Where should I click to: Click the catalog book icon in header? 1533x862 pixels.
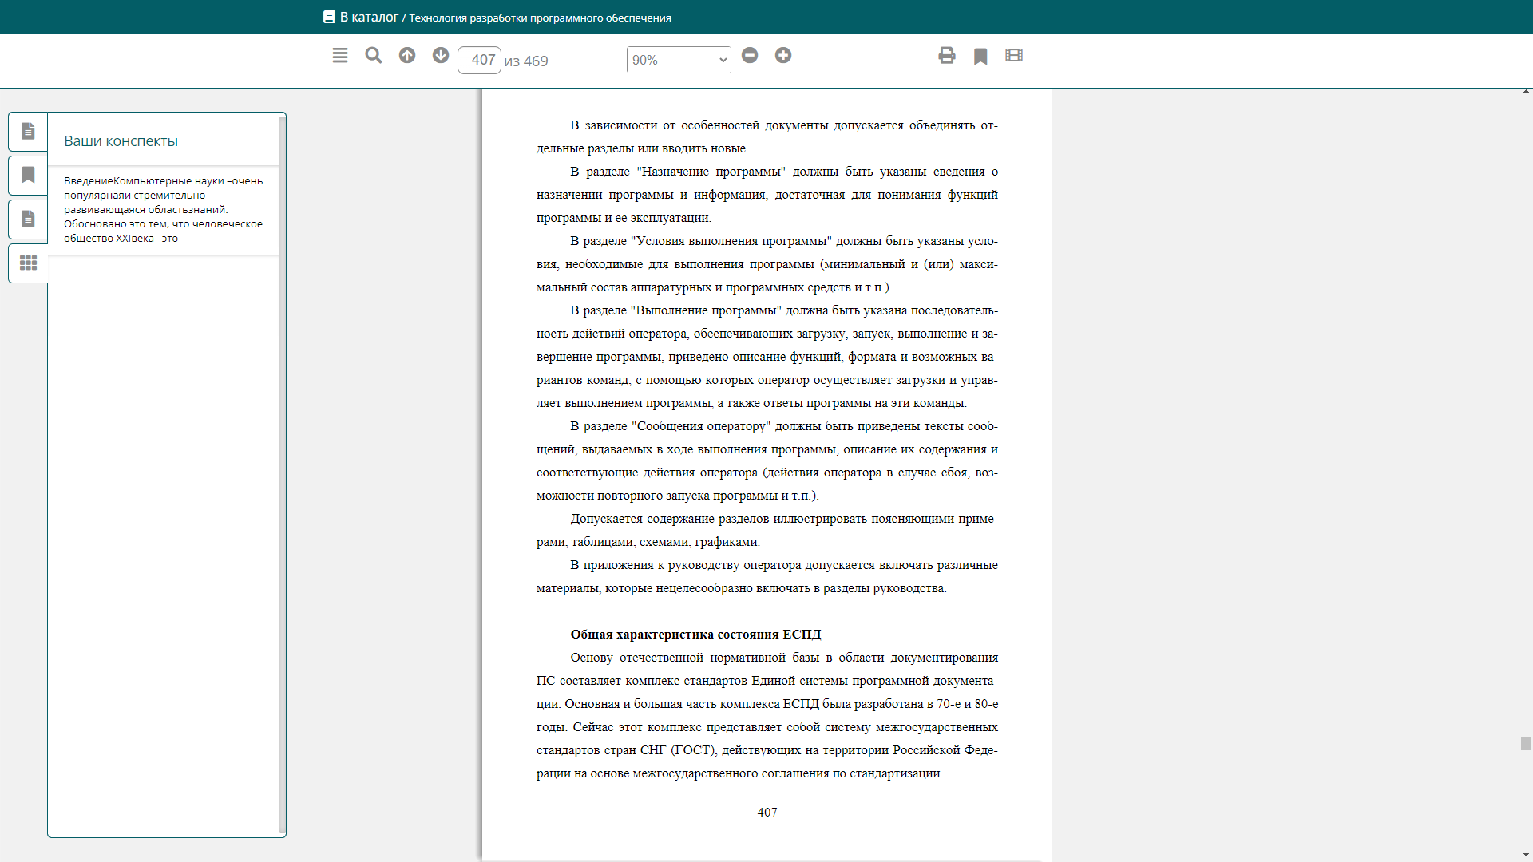tap(329, 17)
